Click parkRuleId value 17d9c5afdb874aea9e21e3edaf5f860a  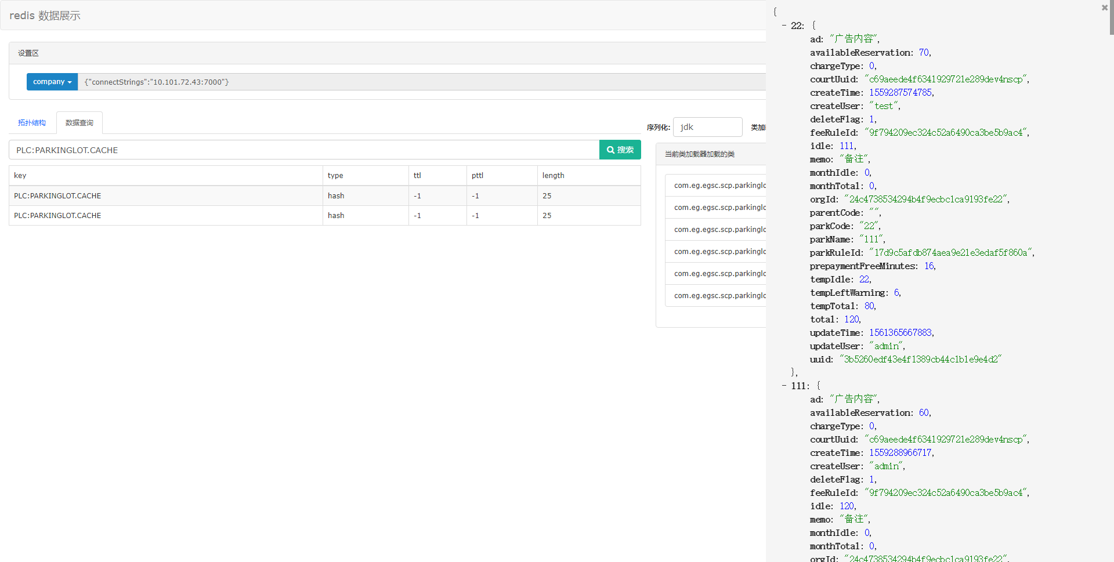[950, 253]
